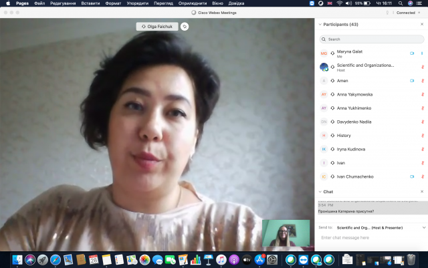
Task: Select participant Amen
Action: (371, 81)
